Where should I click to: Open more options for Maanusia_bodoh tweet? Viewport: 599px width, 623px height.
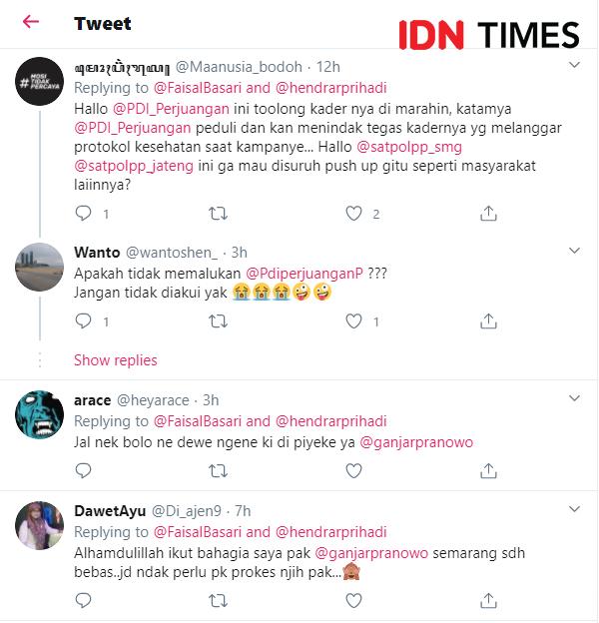tap(574, 65)
